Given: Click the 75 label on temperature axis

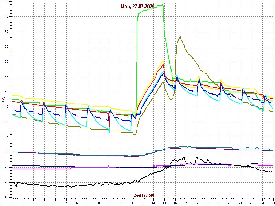Looking at the screenshot, I should pyautogui.click(x=6, y=16).
